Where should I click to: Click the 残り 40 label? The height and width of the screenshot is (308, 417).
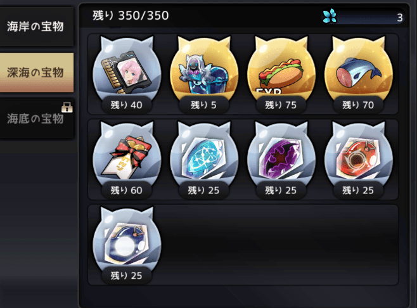click(x=127, y=105)
